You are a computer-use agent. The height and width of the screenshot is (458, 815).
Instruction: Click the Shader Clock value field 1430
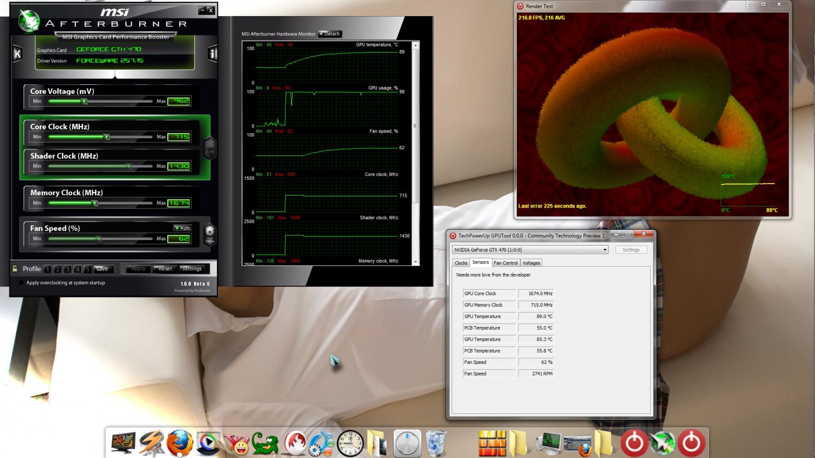click(x=179, y=166)
